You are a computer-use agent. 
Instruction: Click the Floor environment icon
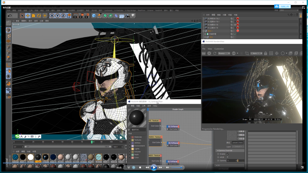point(122,16)
